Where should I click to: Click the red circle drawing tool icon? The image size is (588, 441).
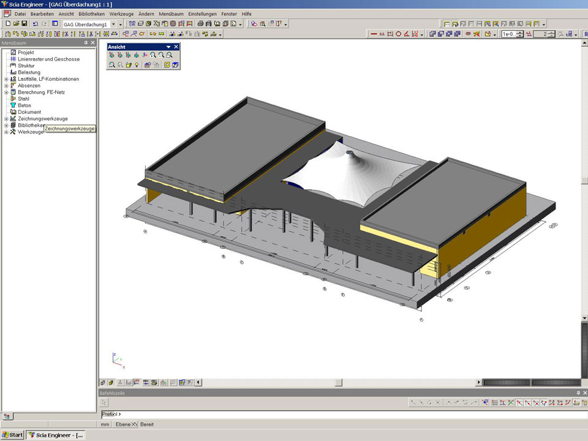[x=398, y=34]
